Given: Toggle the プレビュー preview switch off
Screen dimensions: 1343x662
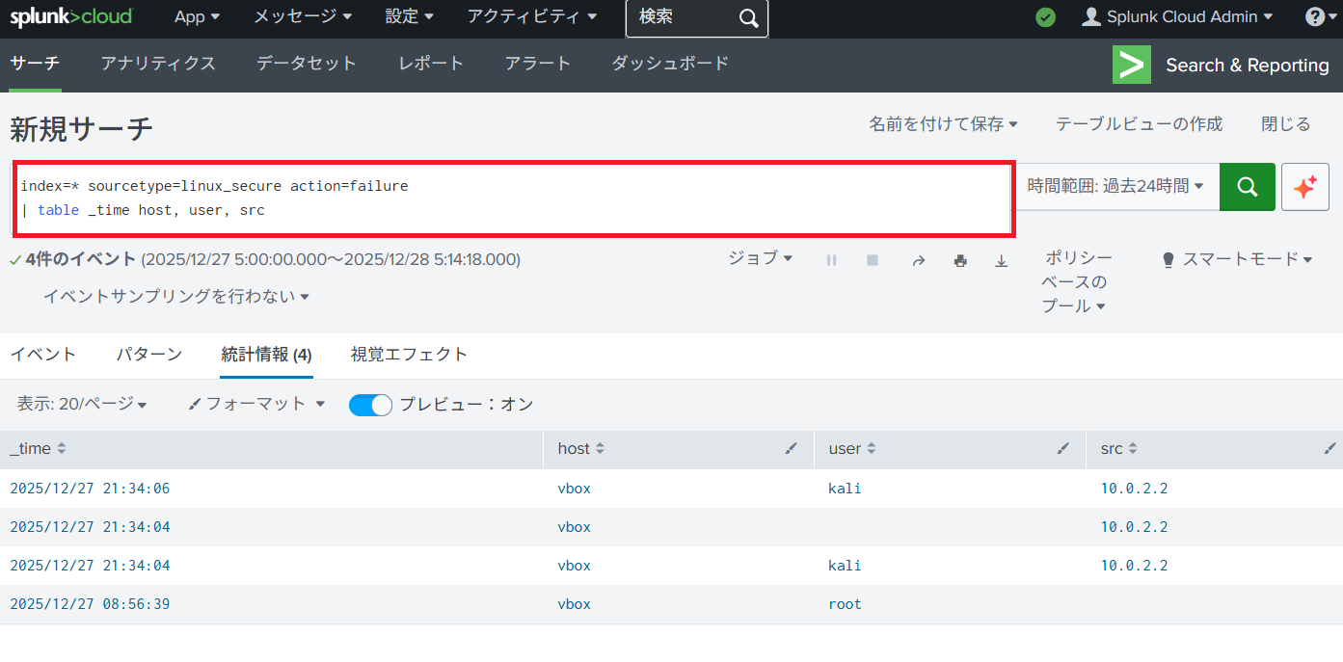Looking at the screenshot, I should pyautogui.click(x=370, y=405).
